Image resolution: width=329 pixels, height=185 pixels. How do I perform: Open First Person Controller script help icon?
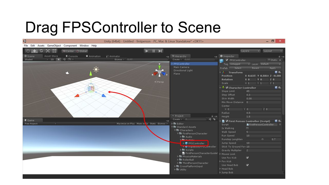[x=276, y=121]
